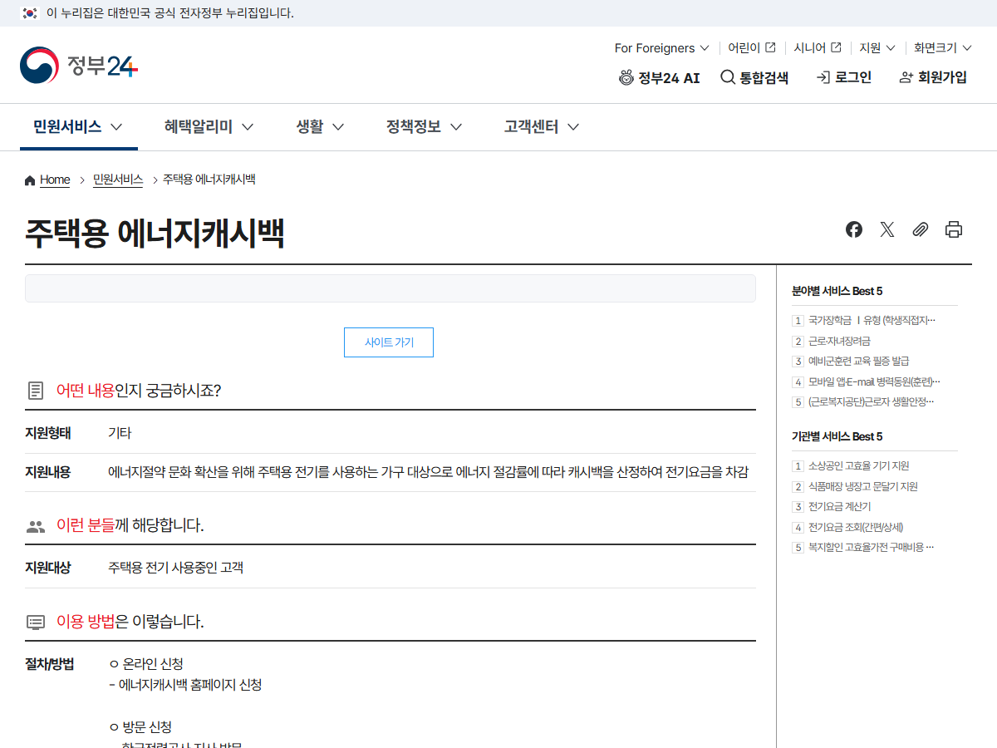Click 기관별 서비스 Best 5 heading

click(x=837, y=436)
